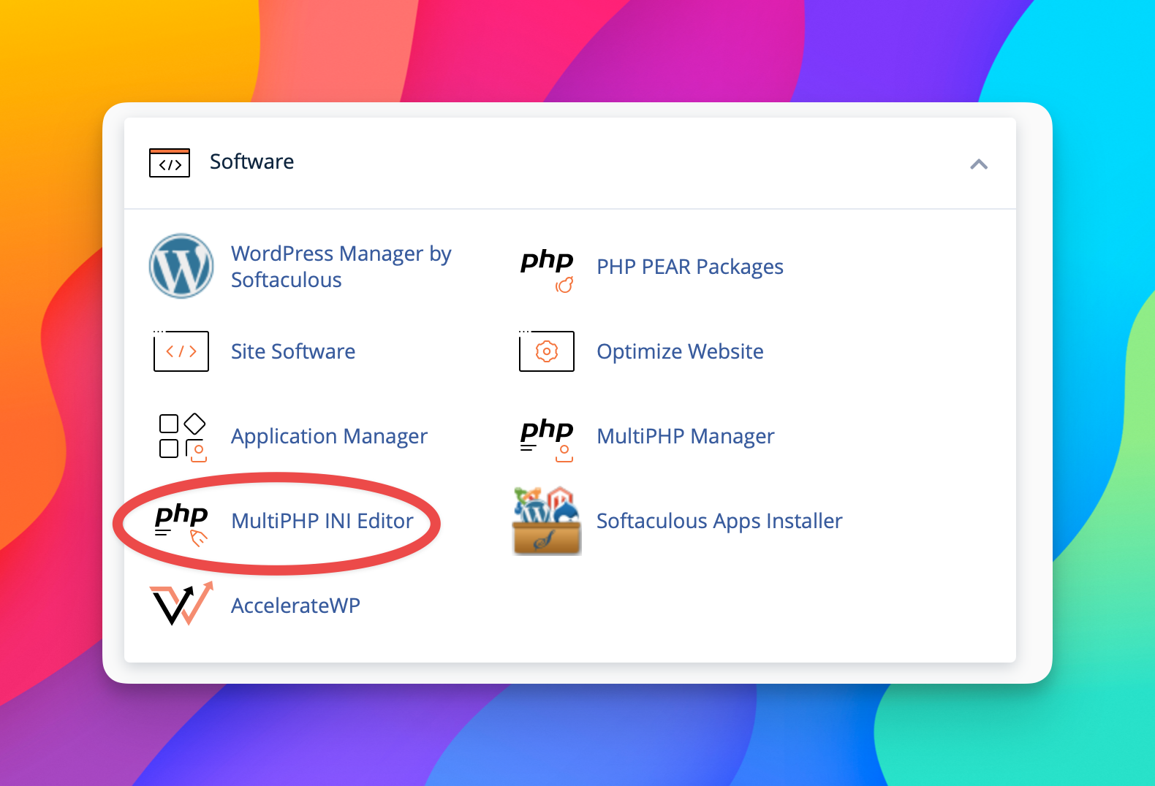1155x786 pixels.
Task: Open the Site Software link
Action: click(293, 351)
